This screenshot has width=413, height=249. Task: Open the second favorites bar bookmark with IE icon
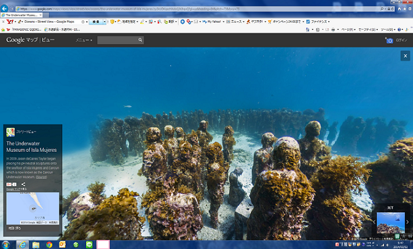point(62,30)
